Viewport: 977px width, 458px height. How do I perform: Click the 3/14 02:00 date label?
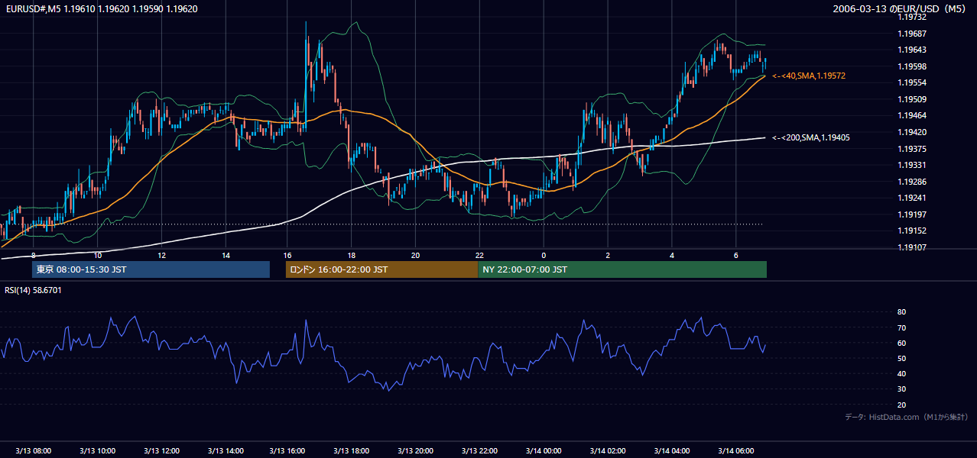click(x=609, y=451)
